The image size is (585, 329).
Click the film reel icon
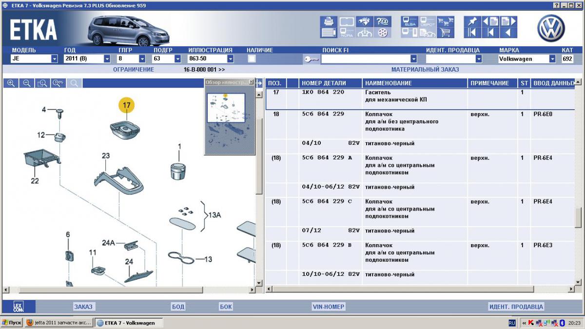coord(383,33)
